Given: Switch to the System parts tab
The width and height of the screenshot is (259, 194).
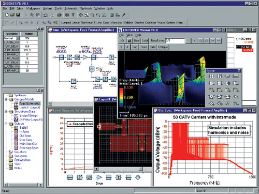Looking at the screenshot, I should click(170, 23).
